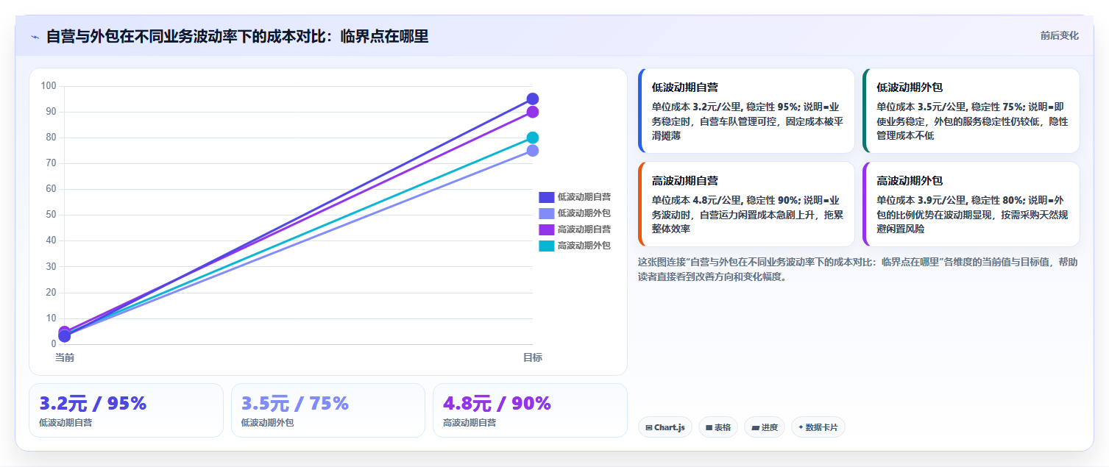
Task: Click the 高波动期外包 legend label
Action: 584,246
